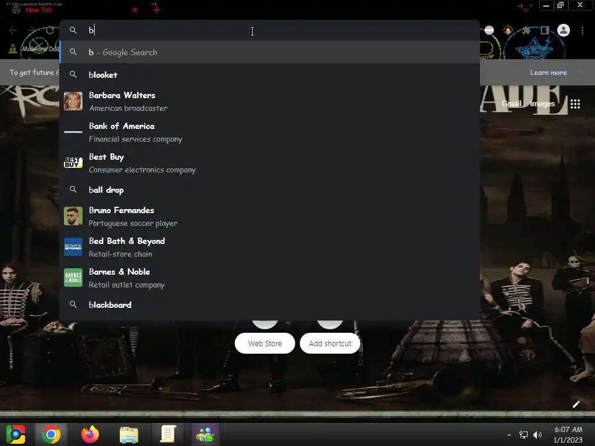
Task: Select the Bruno Fernandes suggestion
Action: pyautogui.click(x=270, y=216)
